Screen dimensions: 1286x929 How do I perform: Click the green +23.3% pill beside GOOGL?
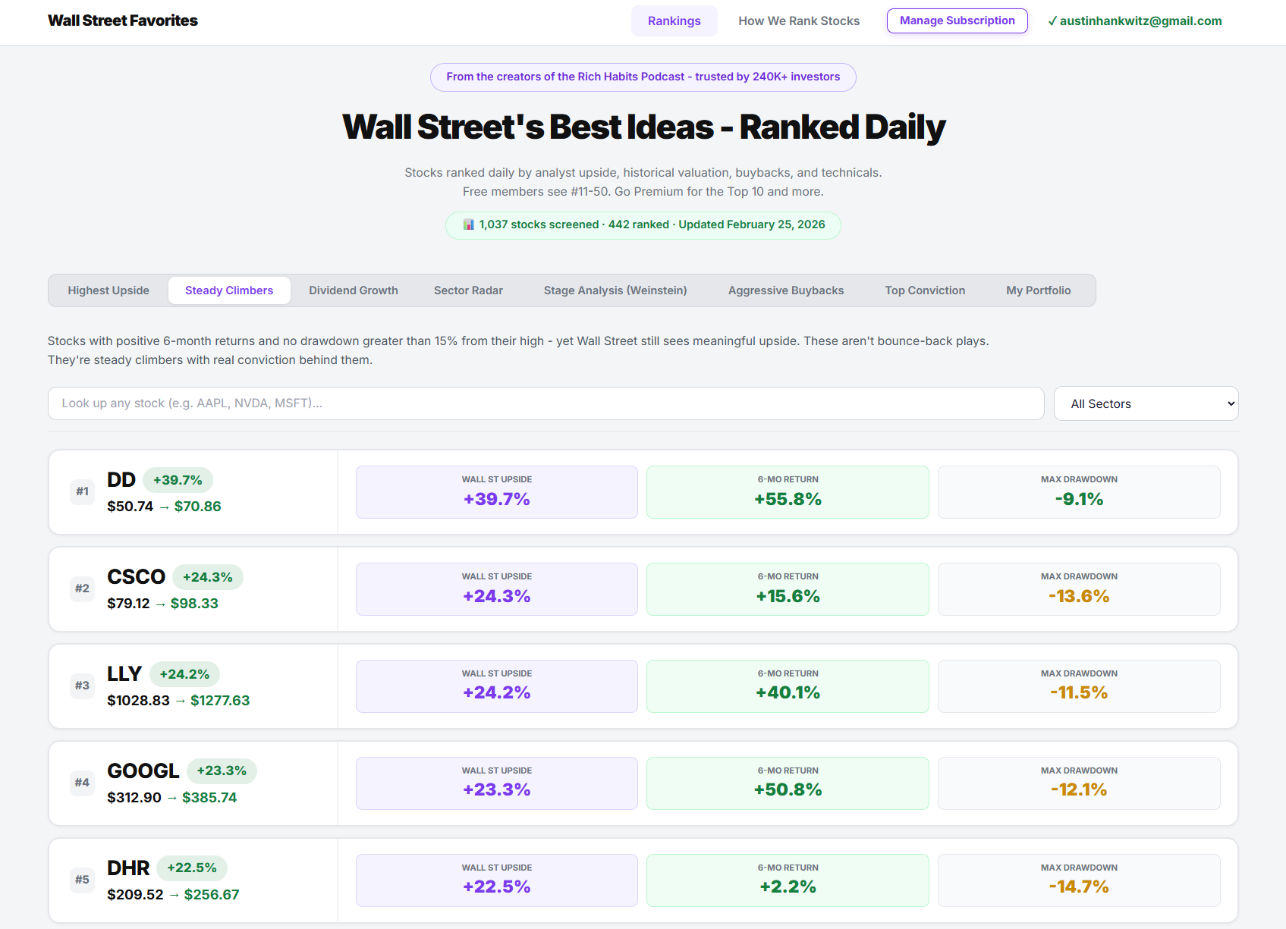coord(222,771)
